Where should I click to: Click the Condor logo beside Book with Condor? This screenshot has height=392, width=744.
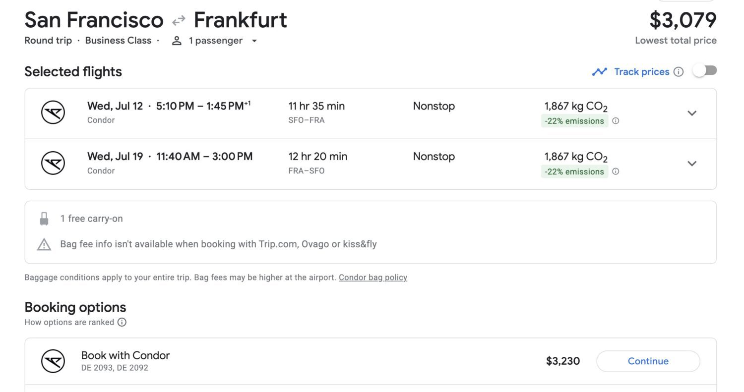pos(53,361)
